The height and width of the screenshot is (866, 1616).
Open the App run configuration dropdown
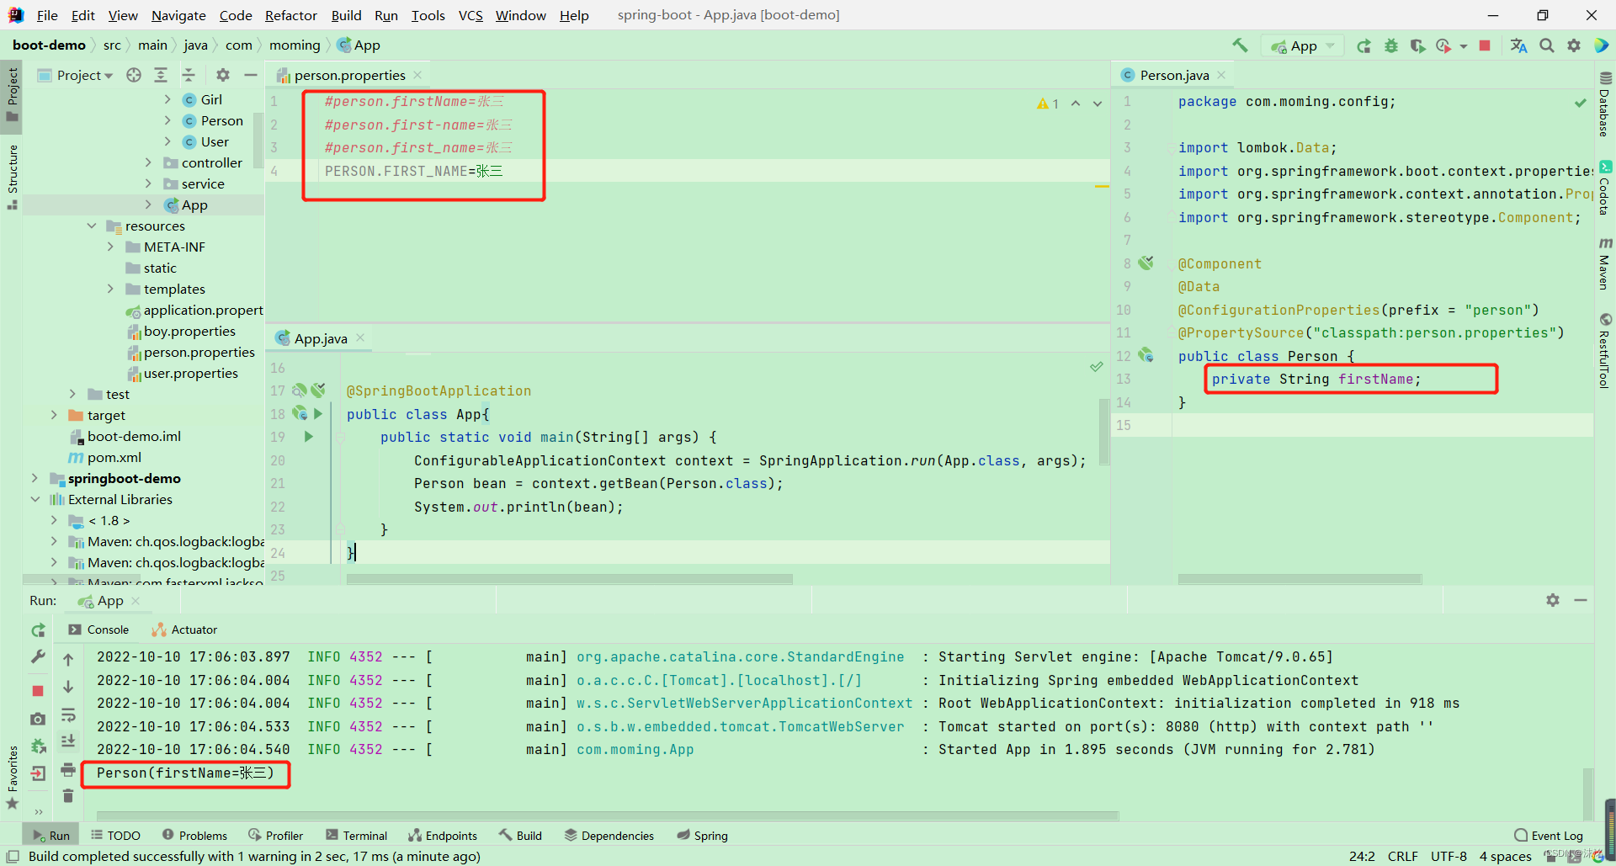pyautogui.click(x=1327, y=45)
